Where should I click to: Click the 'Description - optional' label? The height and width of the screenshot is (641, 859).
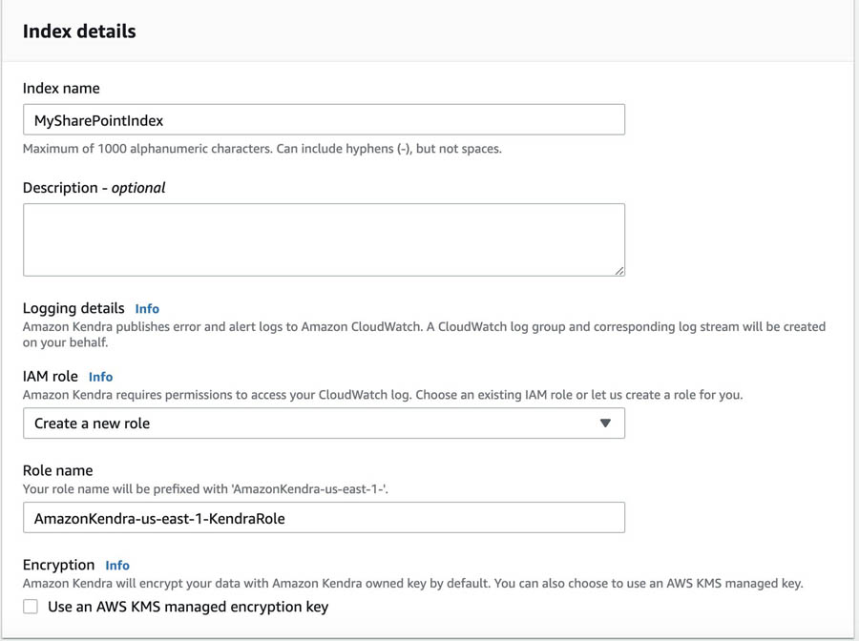pos(94,188)
